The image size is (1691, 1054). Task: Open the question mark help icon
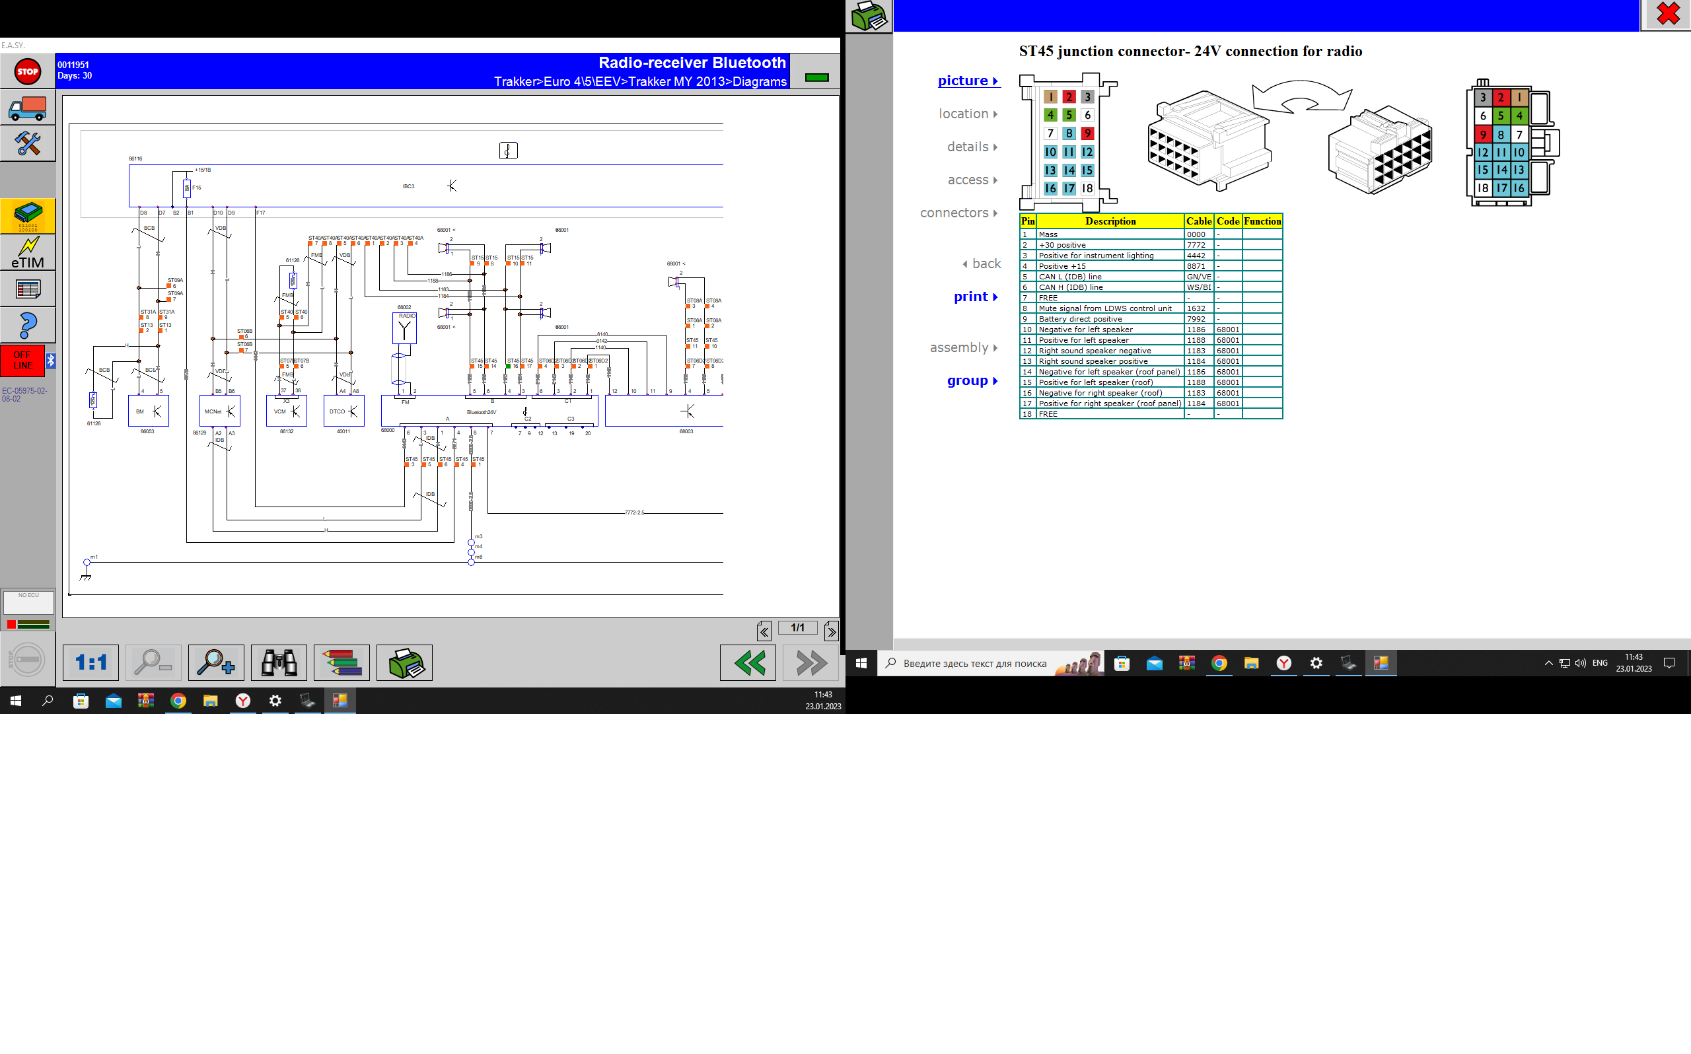tap(28, 325)
